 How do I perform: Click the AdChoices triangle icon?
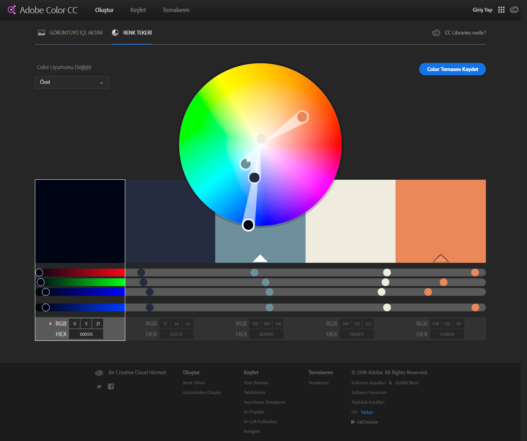(x=353, y=422)
